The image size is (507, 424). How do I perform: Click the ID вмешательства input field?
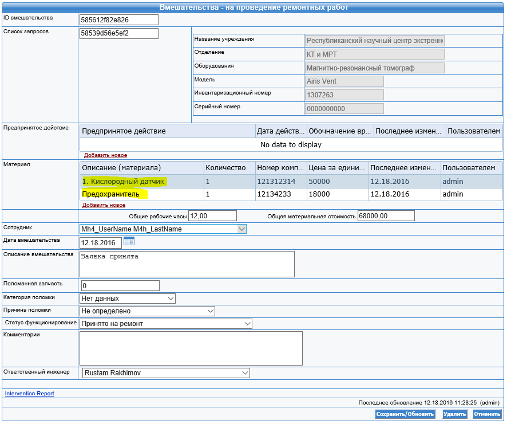(119, 19)
